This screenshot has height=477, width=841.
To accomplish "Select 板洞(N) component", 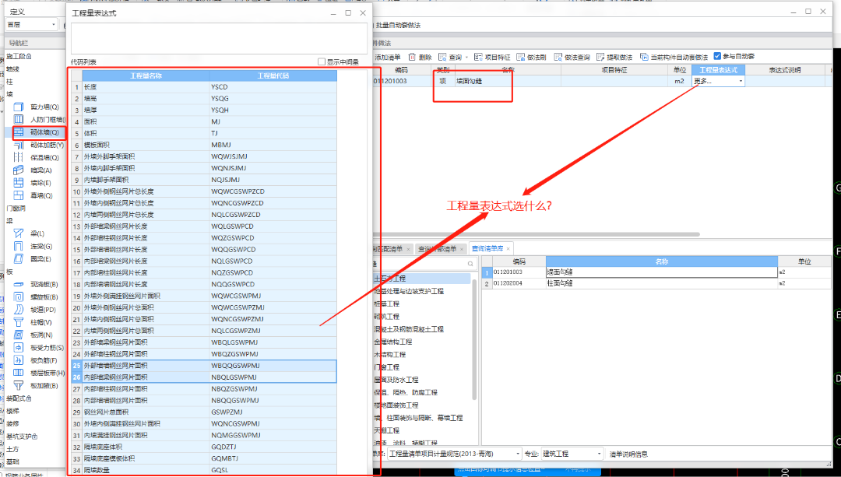I will (41, 335).
